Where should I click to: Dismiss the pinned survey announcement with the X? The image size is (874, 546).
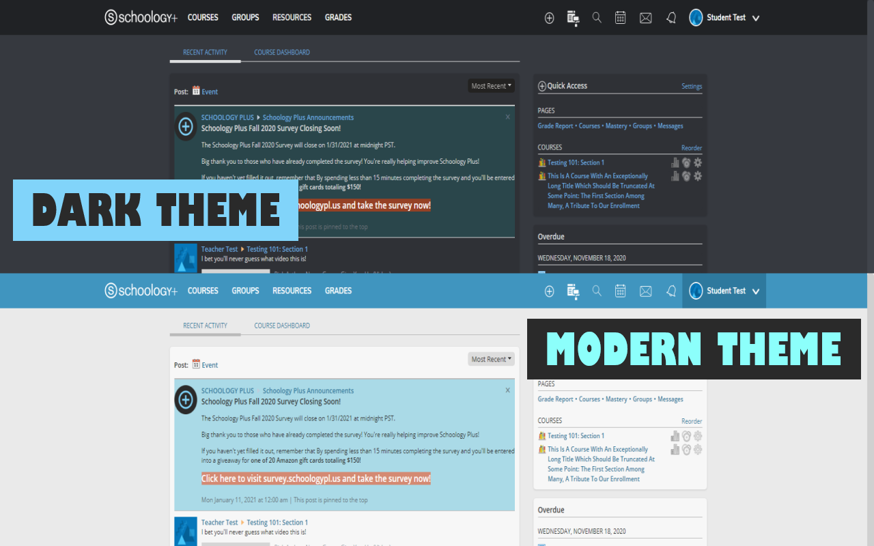pyautogui.click(x=507, y=117)
